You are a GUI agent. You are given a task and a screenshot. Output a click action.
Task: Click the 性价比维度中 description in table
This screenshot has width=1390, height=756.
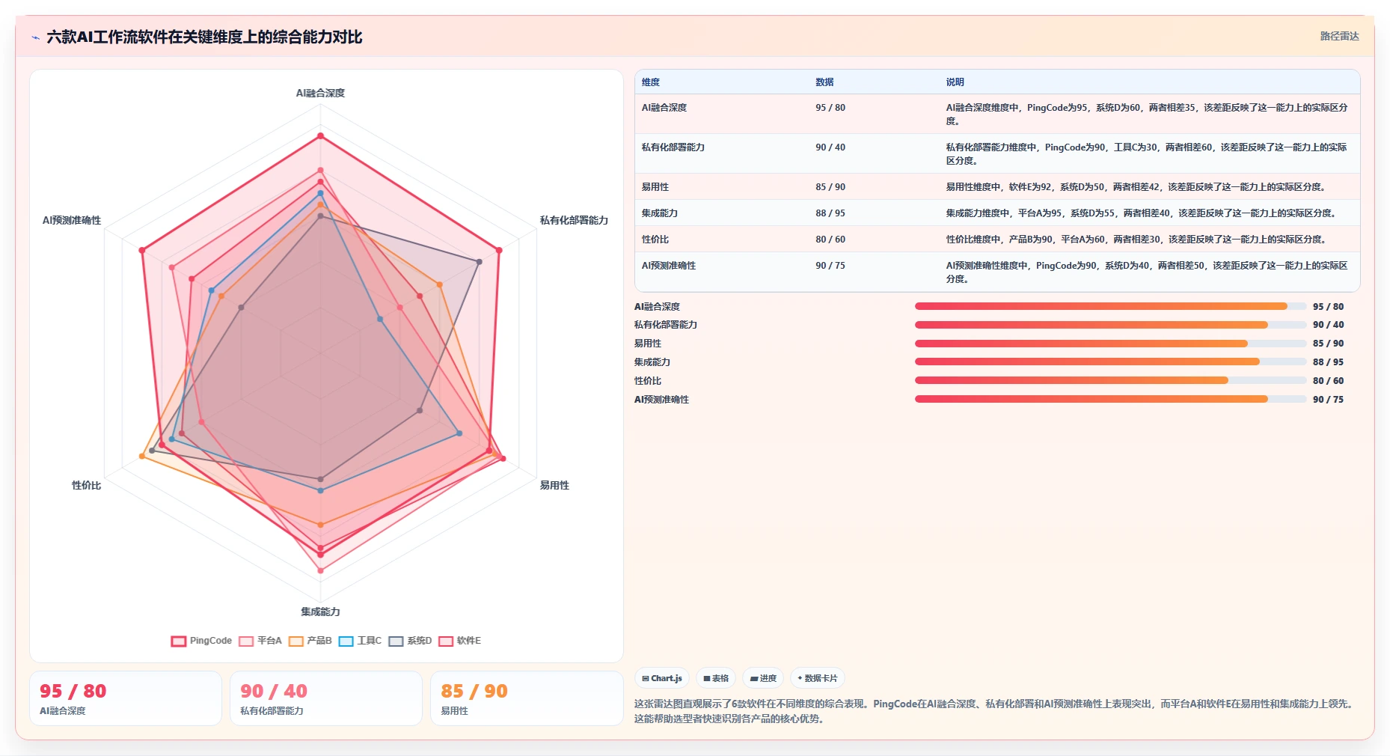click(x=1136, y=240)
